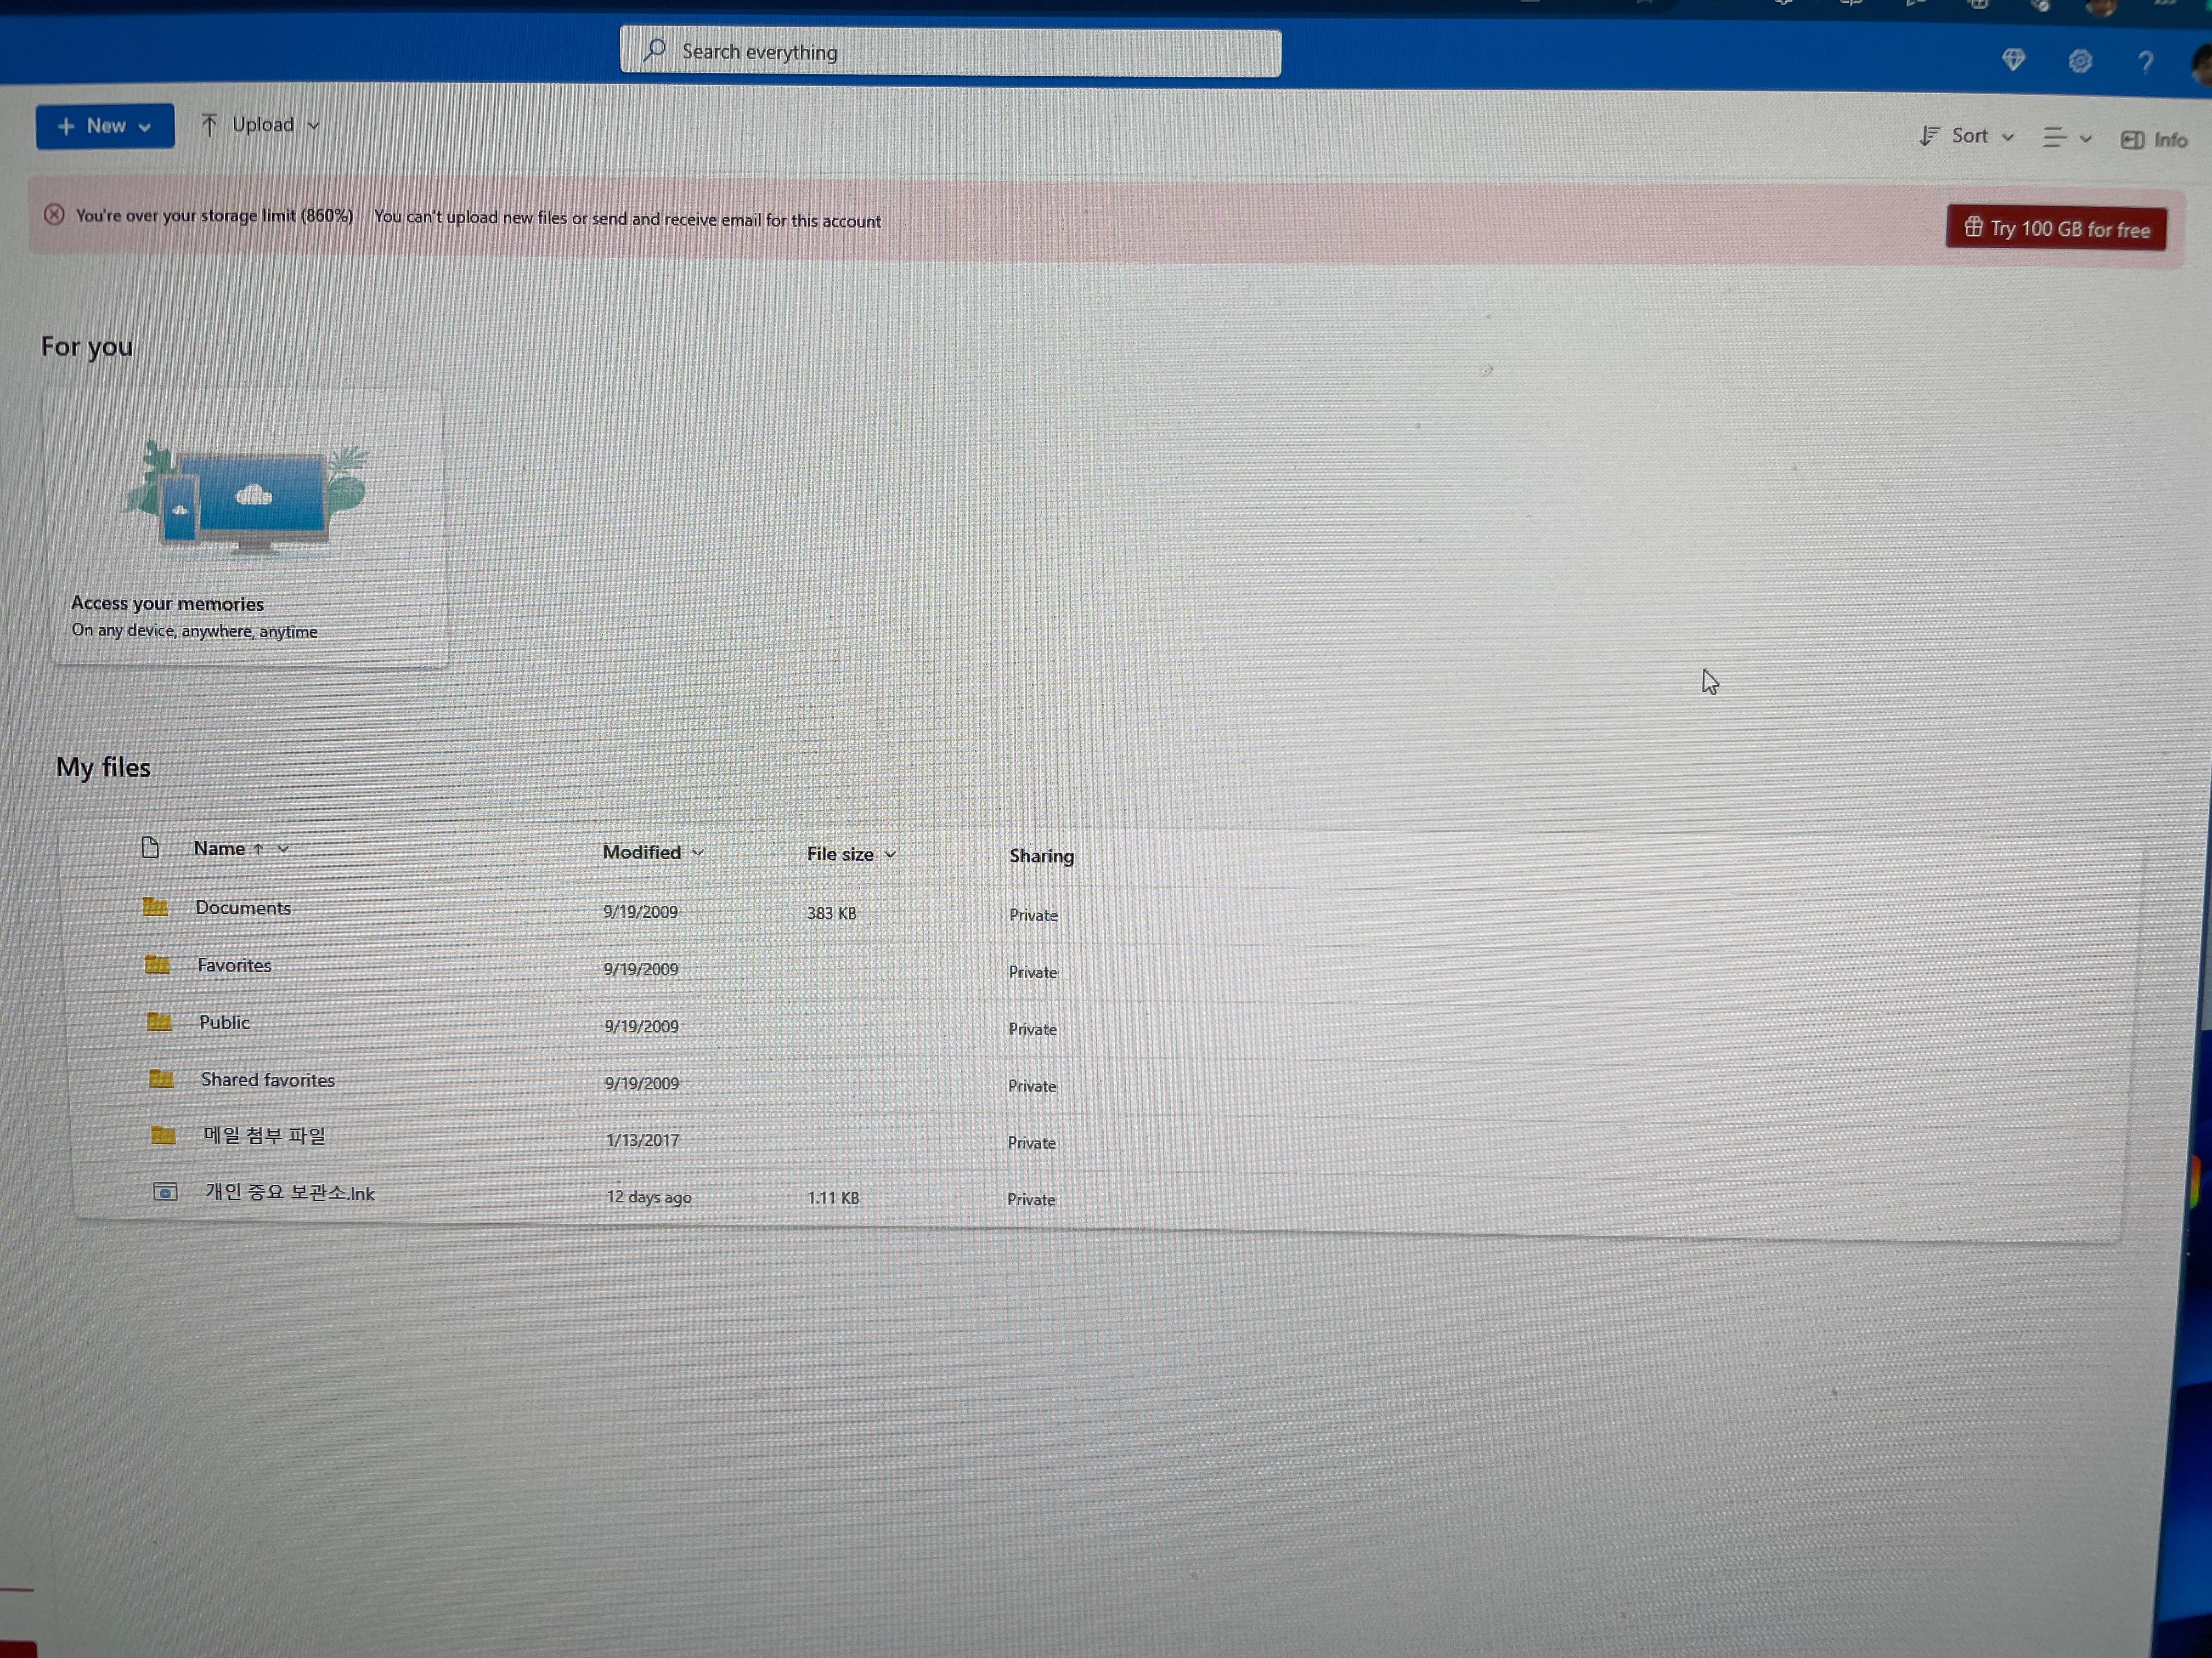Image resolution: width=2212 pixels, height=1658 pixels.
Task: Open the 개인 중요 보관소.lnk file
Action: (290, 1193)
